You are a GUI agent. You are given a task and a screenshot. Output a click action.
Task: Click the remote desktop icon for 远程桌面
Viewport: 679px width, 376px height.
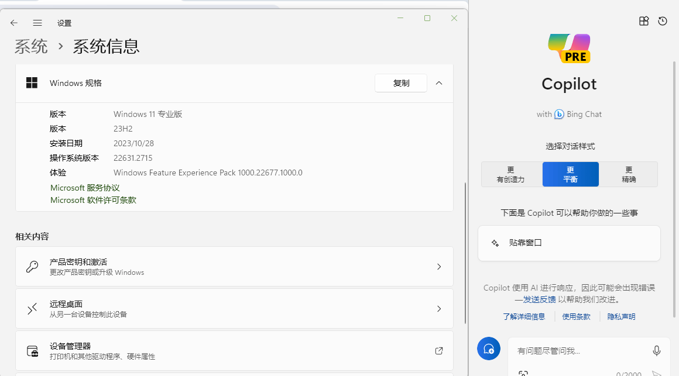tap(32, 309)
